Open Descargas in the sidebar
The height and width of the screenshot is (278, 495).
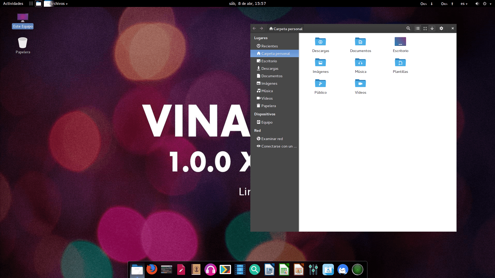pyautogui.click(x=275, y=68)
